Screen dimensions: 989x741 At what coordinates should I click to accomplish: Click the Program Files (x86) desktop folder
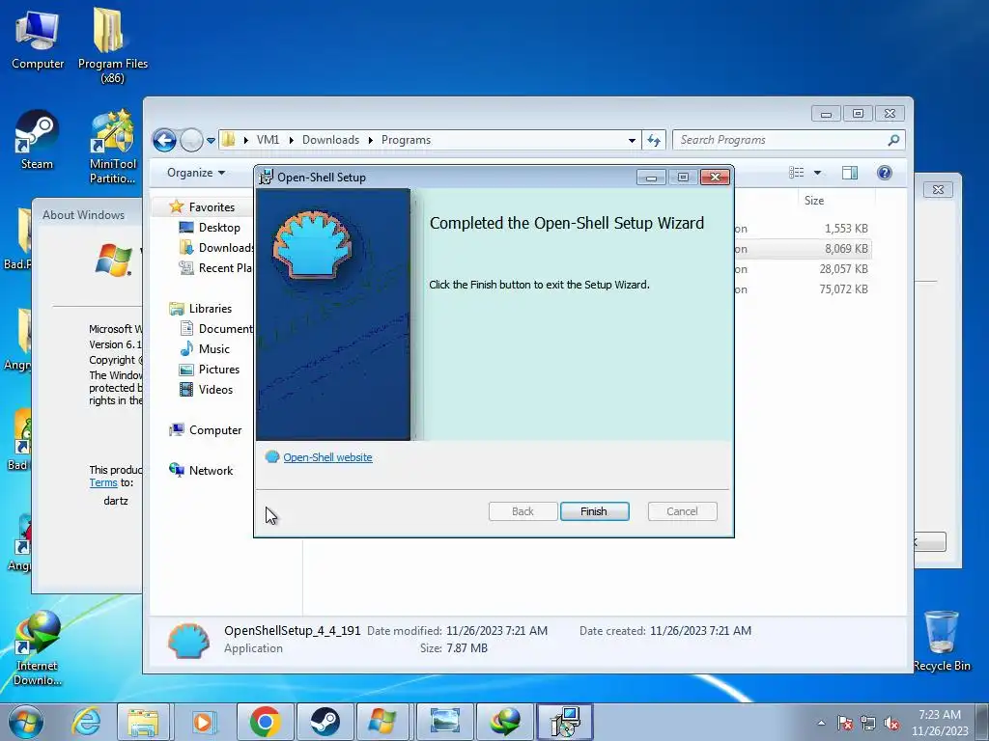(x=112, y=44)
